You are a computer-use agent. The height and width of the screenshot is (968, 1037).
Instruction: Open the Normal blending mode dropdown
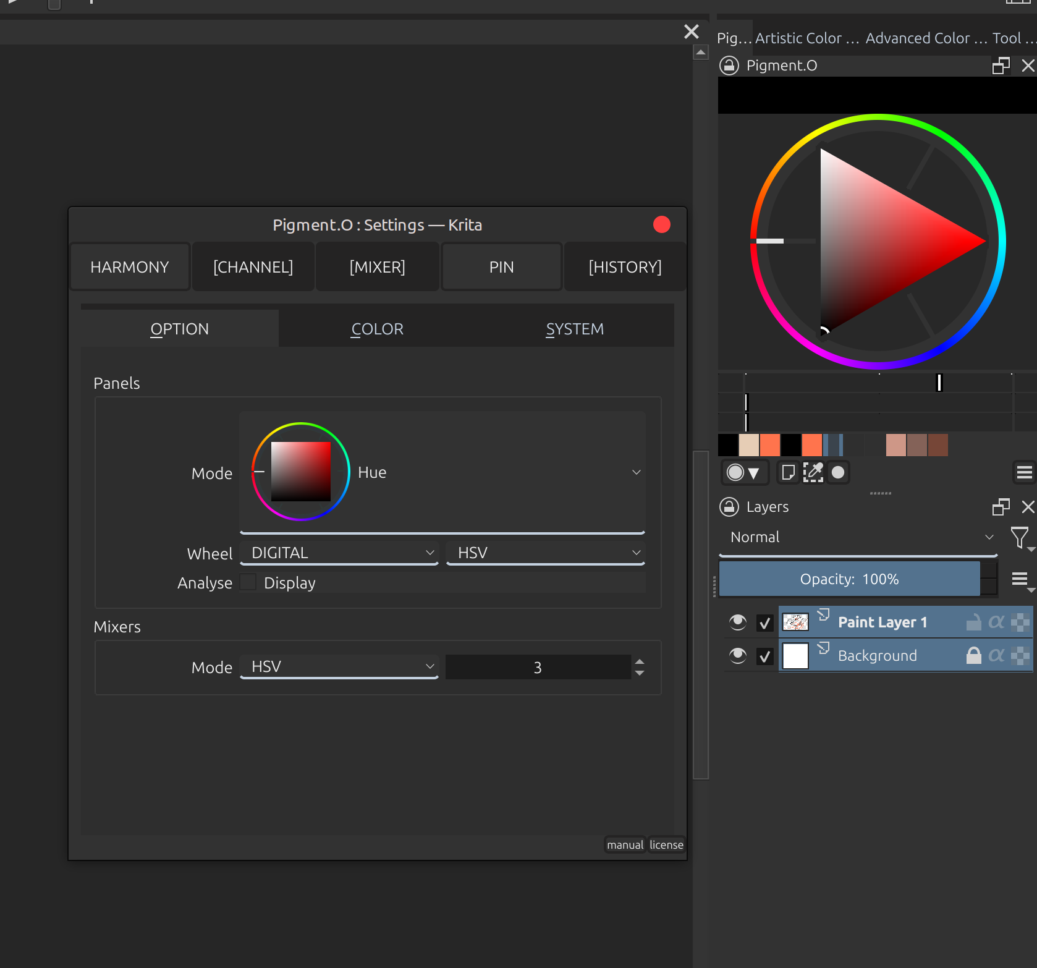point(858,537)
